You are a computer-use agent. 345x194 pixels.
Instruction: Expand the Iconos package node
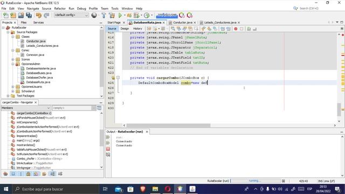click(13, 59)
